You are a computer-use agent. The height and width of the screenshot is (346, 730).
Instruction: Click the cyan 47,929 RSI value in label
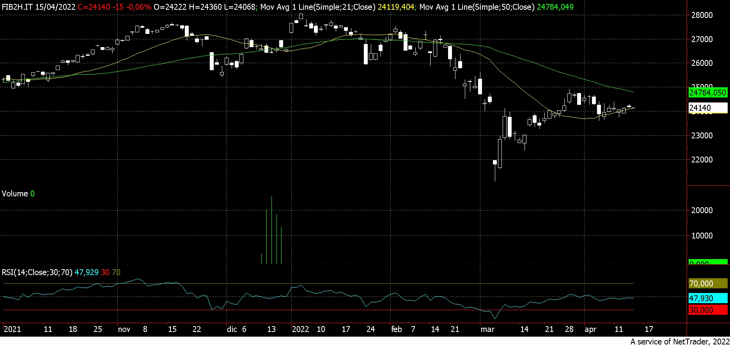tap(87, 272)
